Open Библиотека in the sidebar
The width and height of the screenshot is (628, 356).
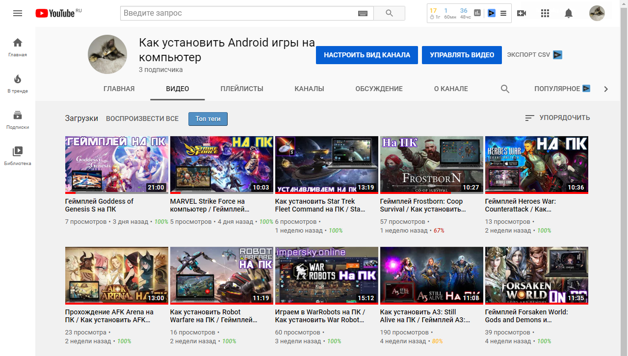click(18, 156)
